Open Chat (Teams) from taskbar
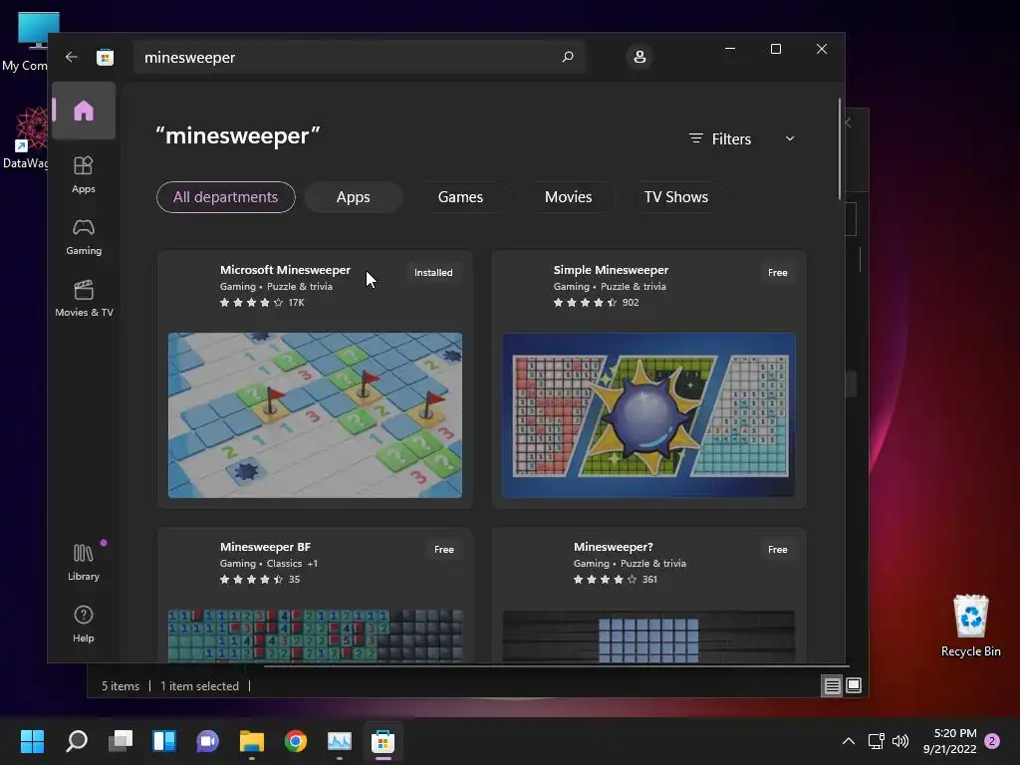The image size is (1020, 765). 208,741
